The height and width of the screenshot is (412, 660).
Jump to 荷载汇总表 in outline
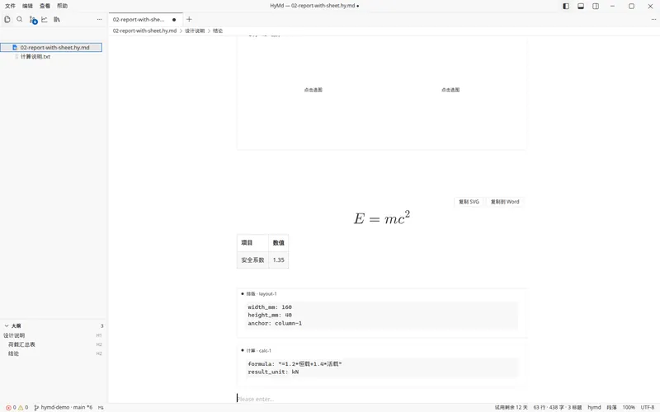[x=22, y=344]
